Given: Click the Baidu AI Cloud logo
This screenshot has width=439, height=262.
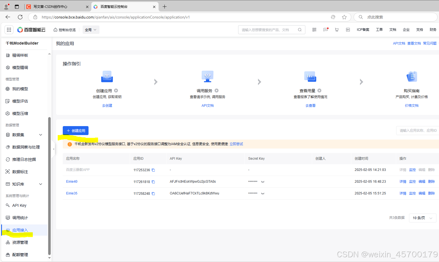Looking at the screenshot, I should (x=31, y=30).
